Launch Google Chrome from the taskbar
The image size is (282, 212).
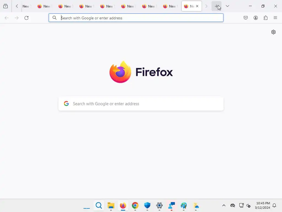coord(135,205)
